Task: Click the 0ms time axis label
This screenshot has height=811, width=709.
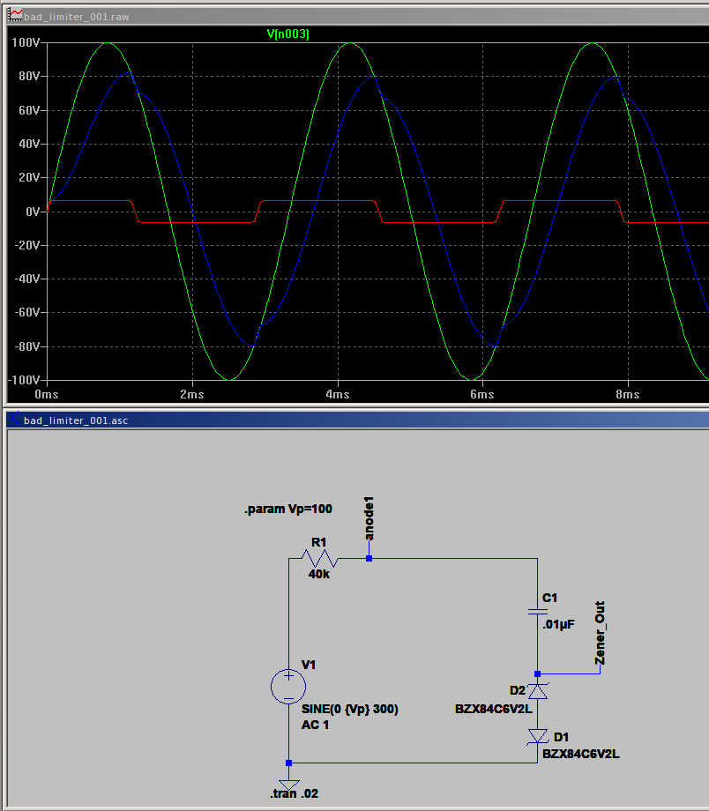Action: (x=47, y=395)
